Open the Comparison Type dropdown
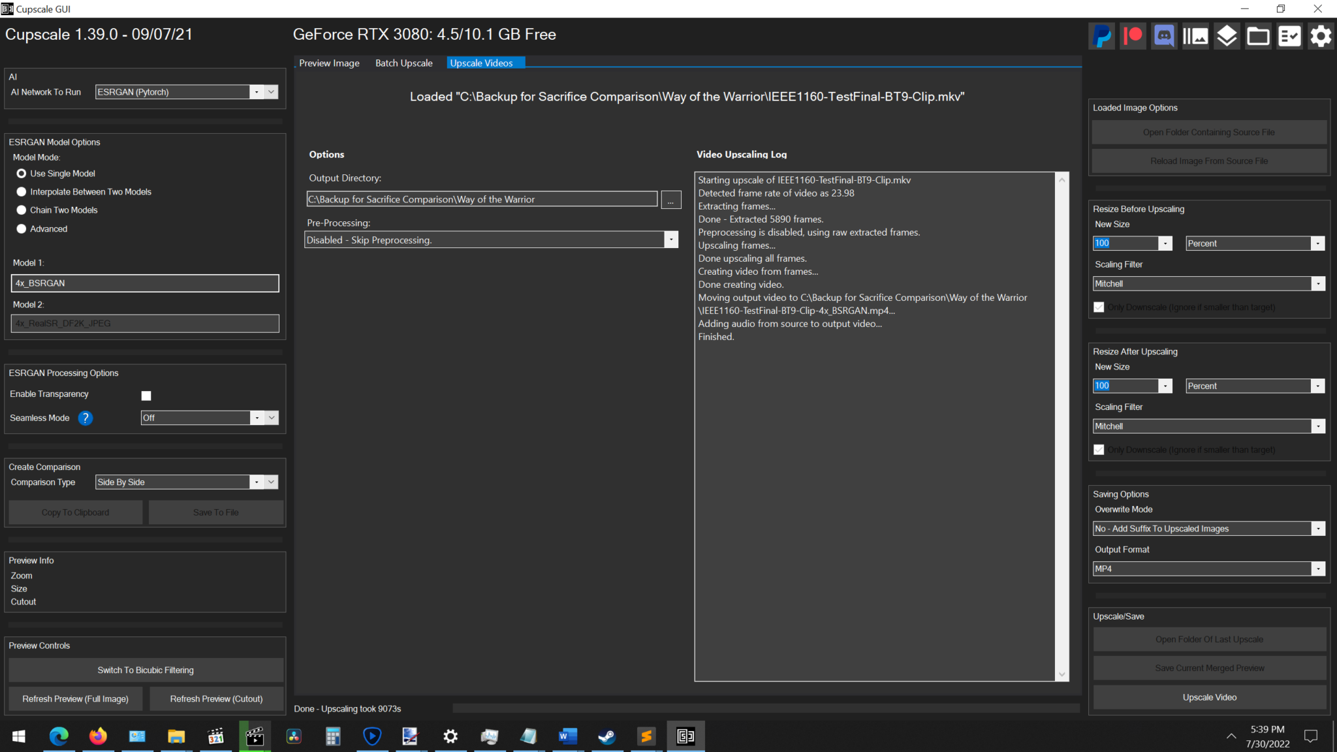The height and width of the screenshot is (752, 1337). point(187,482)
